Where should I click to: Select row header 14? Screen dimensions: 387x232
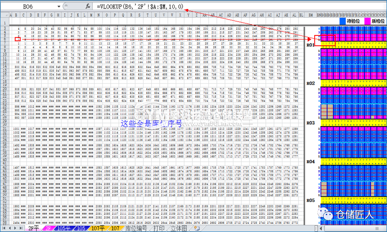pyautogui.click(x=5, y=67)
